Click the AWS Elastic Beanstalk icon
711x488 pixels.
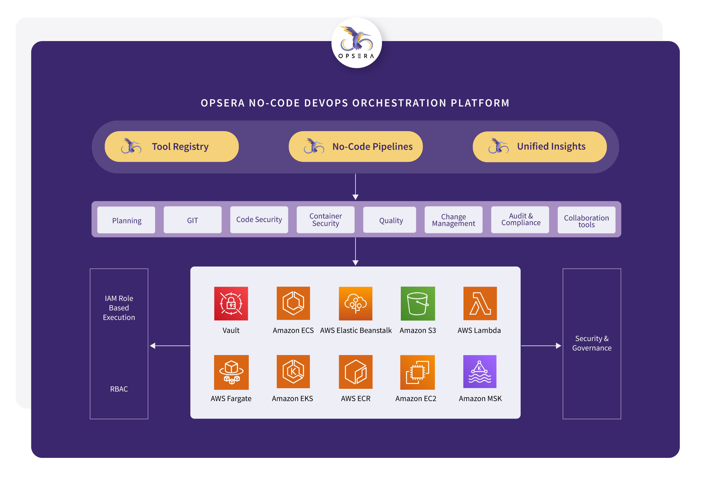click(355, 303)
